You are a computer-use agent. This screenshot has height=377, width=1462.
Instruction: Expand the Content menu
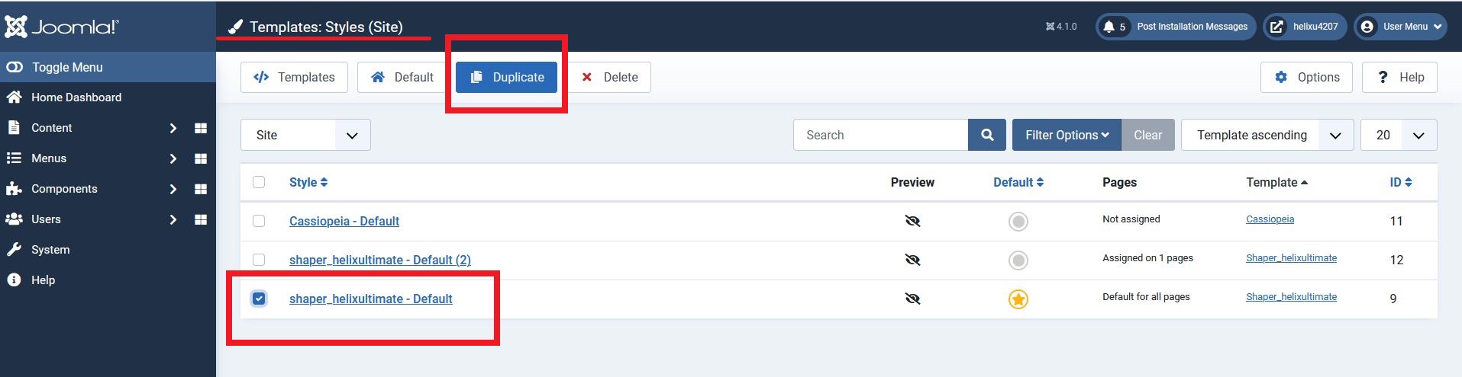pos(173,128)
